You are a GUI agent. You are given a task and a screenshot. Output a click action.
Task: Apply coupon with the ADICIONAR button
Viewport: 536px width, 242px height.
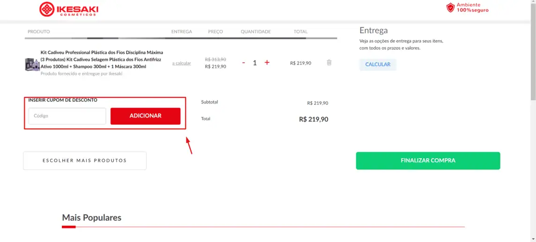(145, 116)
